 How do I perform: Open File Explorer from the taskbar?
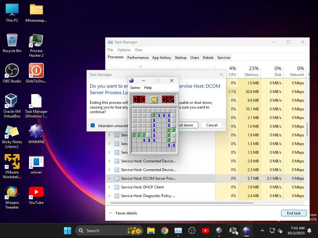tap(151, 231)
